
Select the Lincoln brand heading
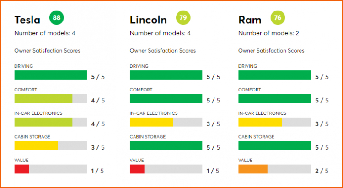click(x=149, y=20)
